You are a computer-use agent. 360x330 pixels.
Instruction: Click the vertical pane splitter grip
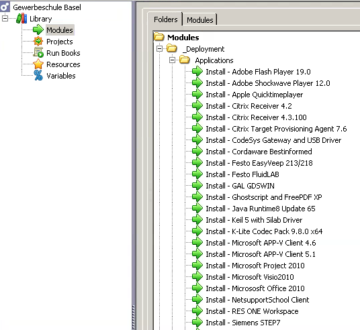[x=134, y=317]
